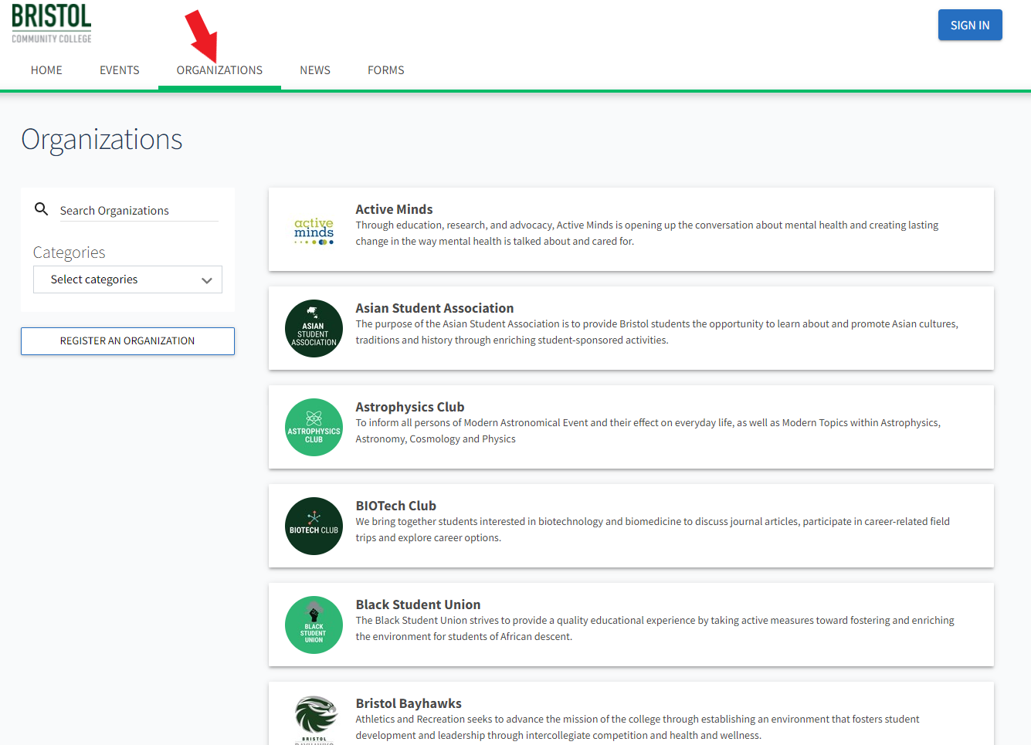Click the Asian Student Association logo
The height and width of the screenshot is (745, 1031).
(314, 328)
